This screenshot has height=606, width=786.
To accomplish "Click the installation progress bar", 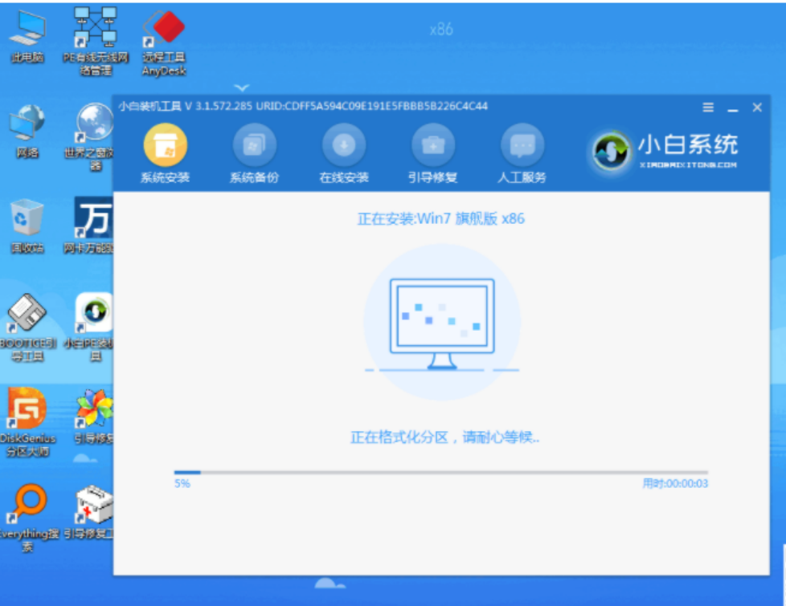I will [440, 473].
